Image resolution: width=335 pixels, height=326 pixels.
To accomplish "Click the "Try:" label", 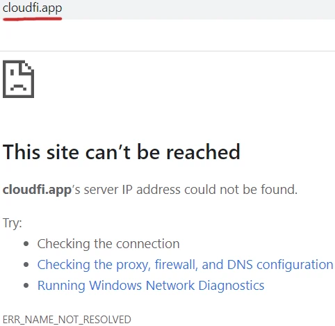I will [x=13, y=223].
